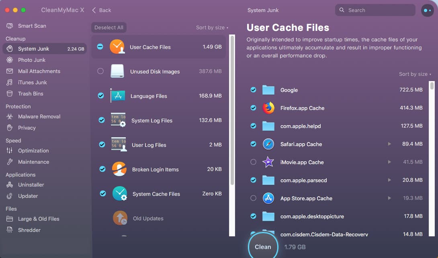Click in the Search field

375,10
